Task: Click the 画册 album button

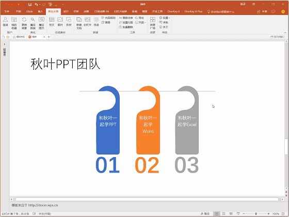Action: click(x=106, y=22)
